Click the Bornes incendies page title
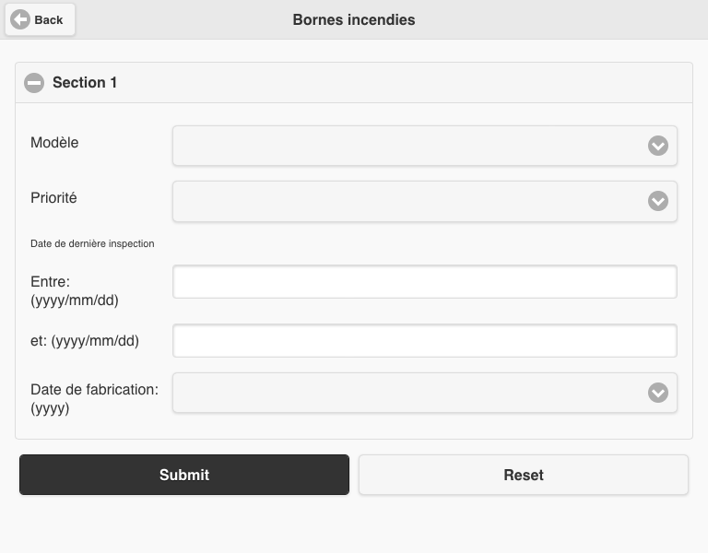 pos(354,20)
